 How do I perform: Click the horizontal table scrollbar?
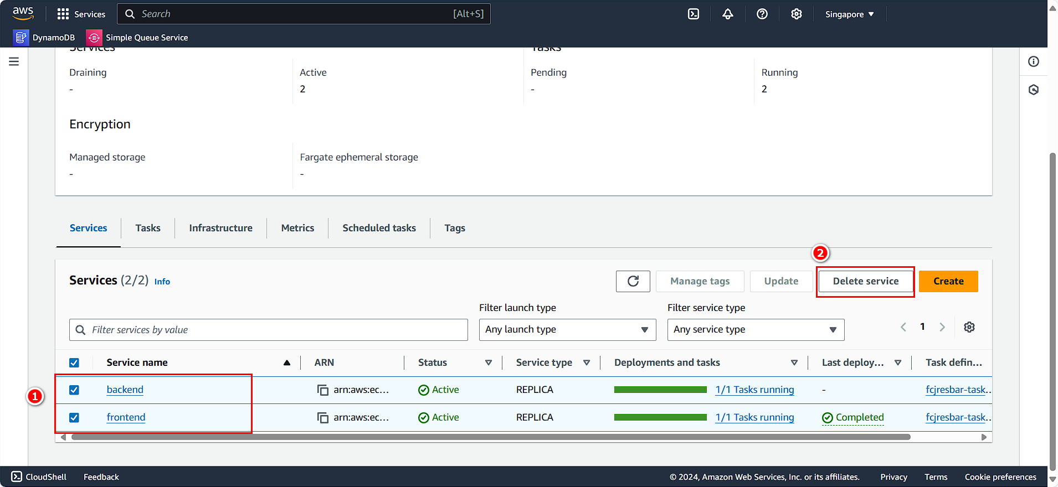tap(491, 437)
